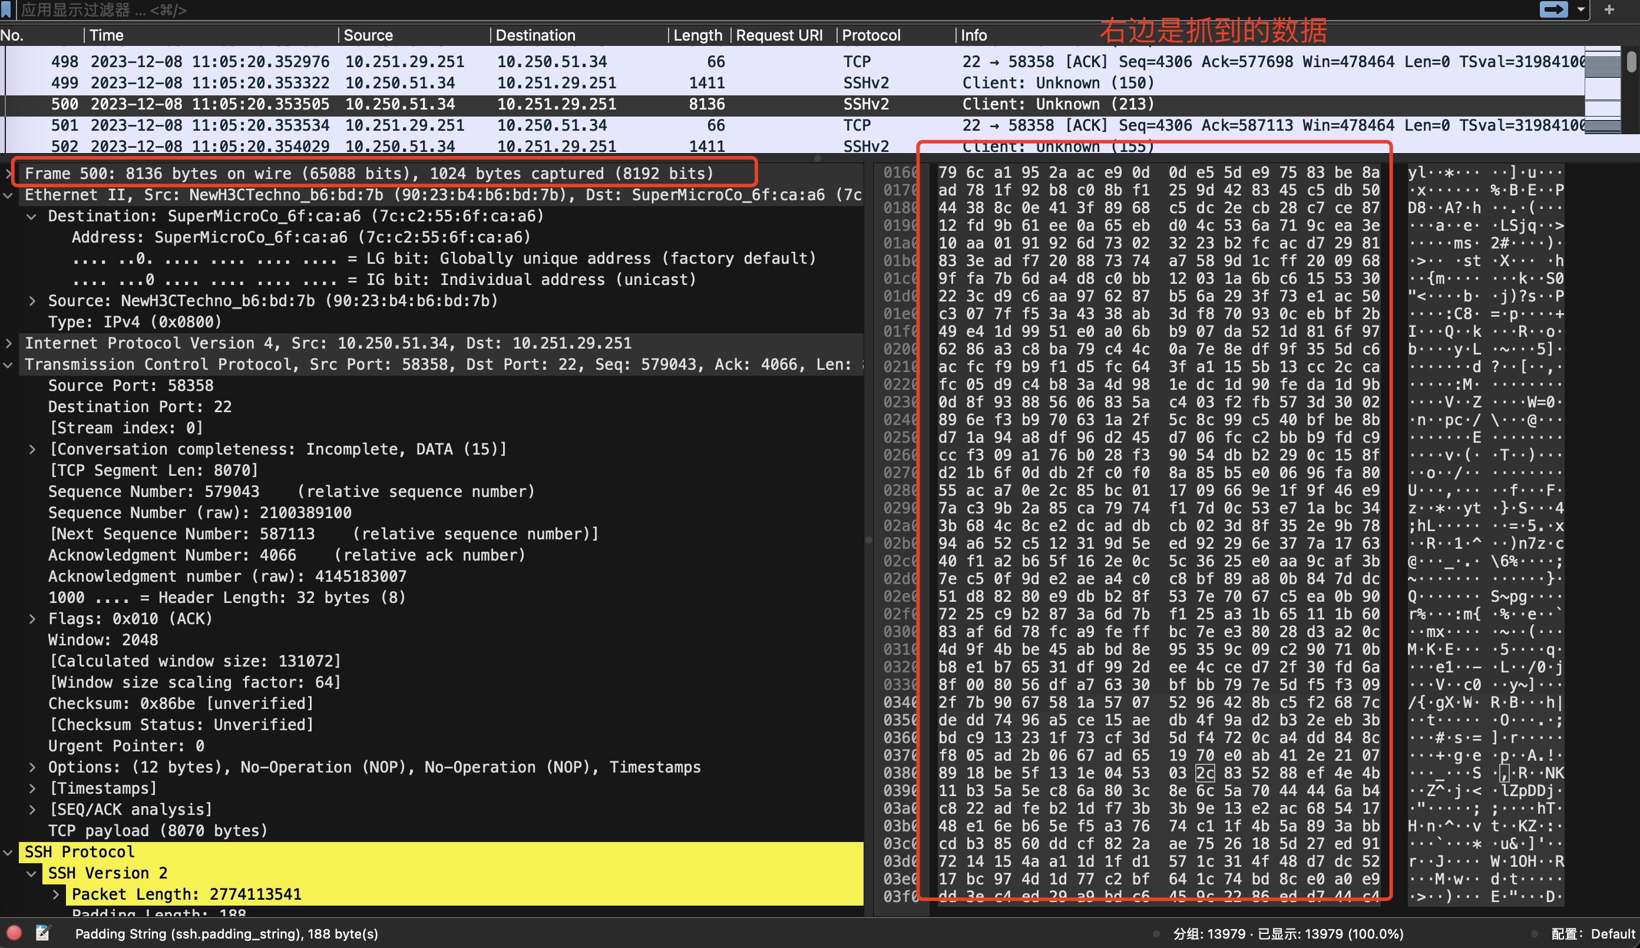Sort by the Length column header
The image size is (1640, 948).
pos(698,35)
